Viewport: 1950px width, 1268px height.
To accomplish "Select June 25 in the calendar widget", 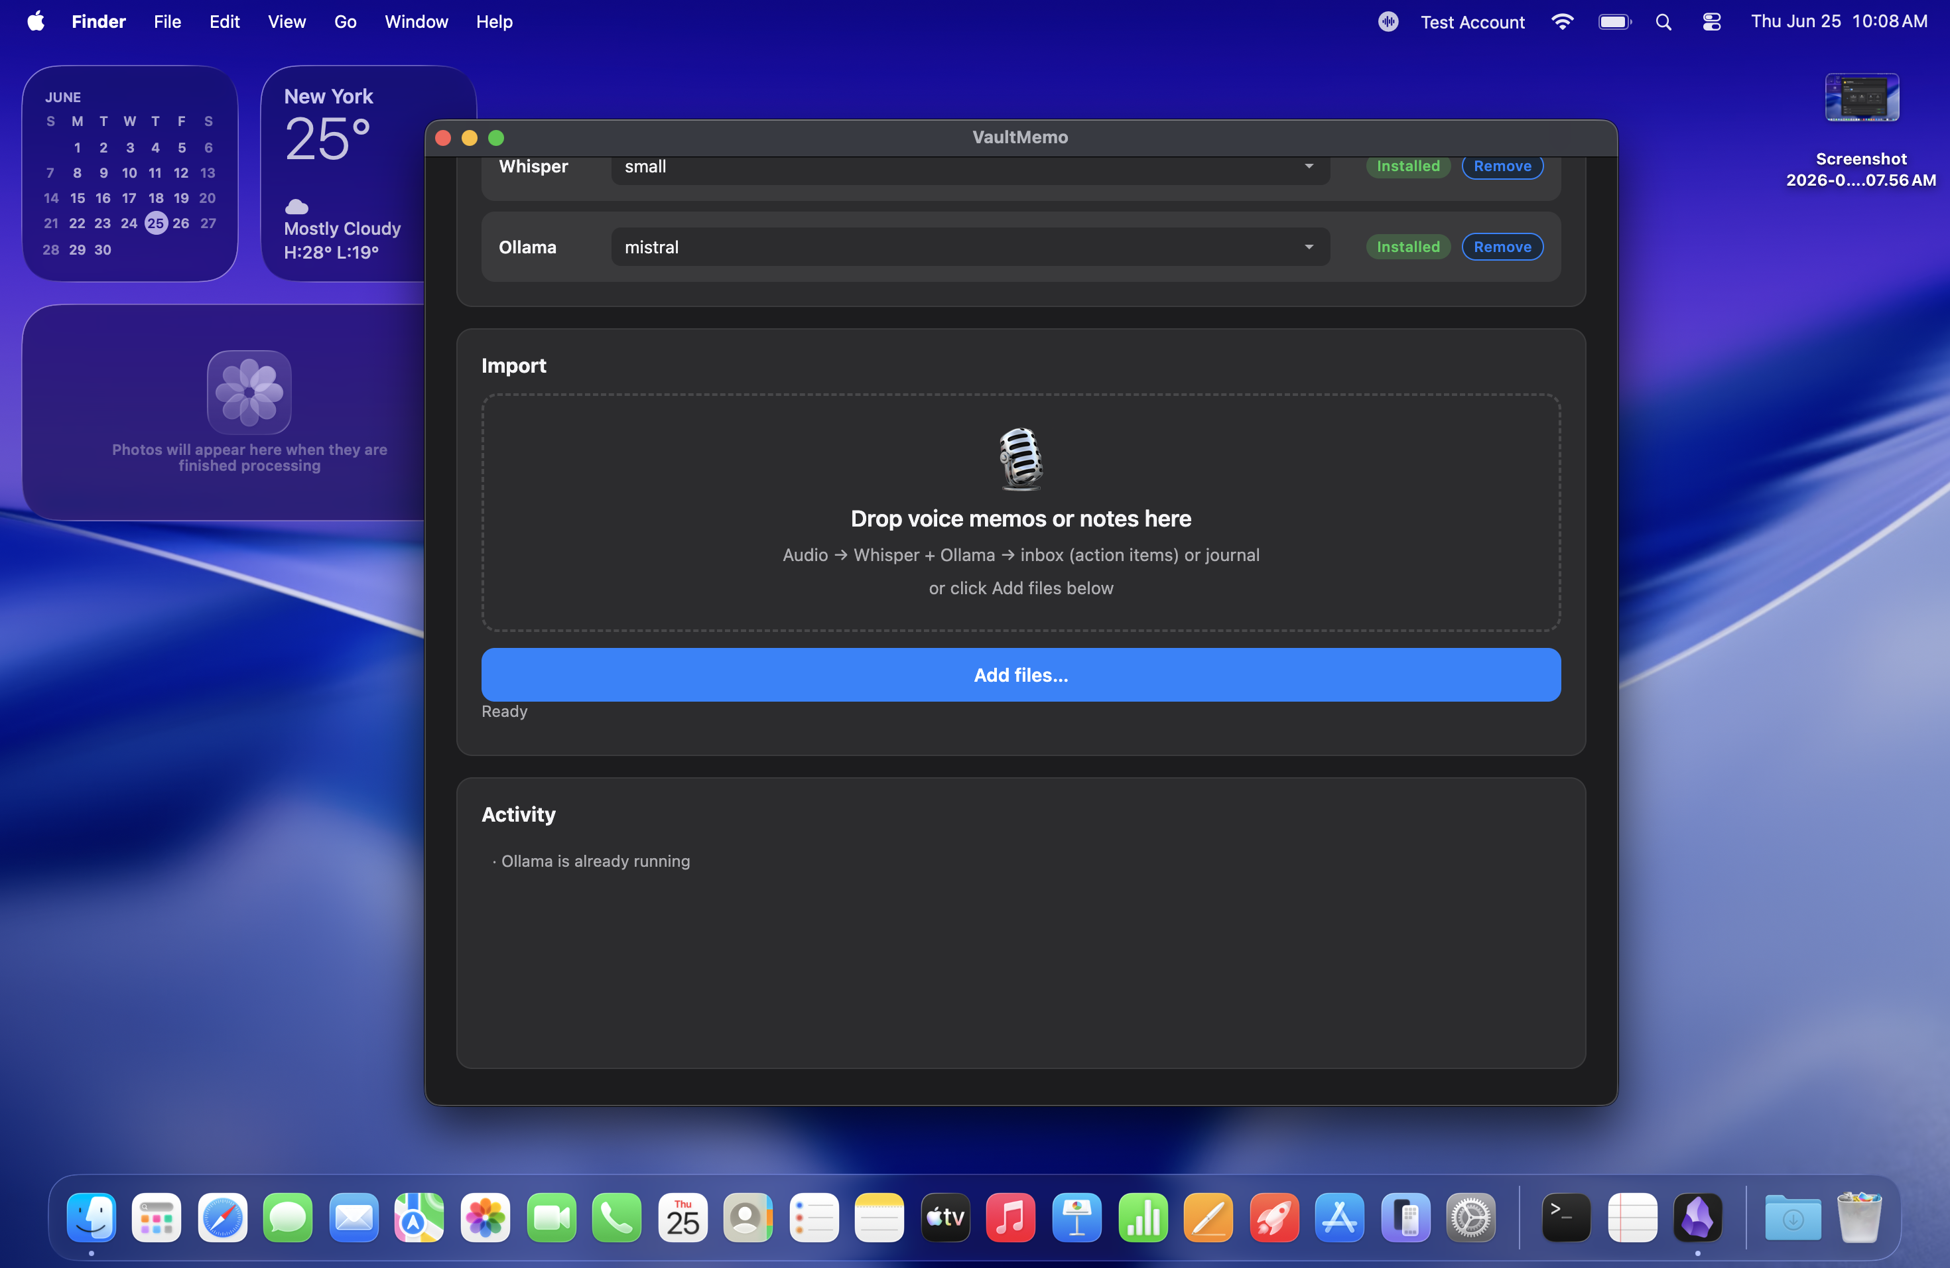I will click(x=156, y=223).
